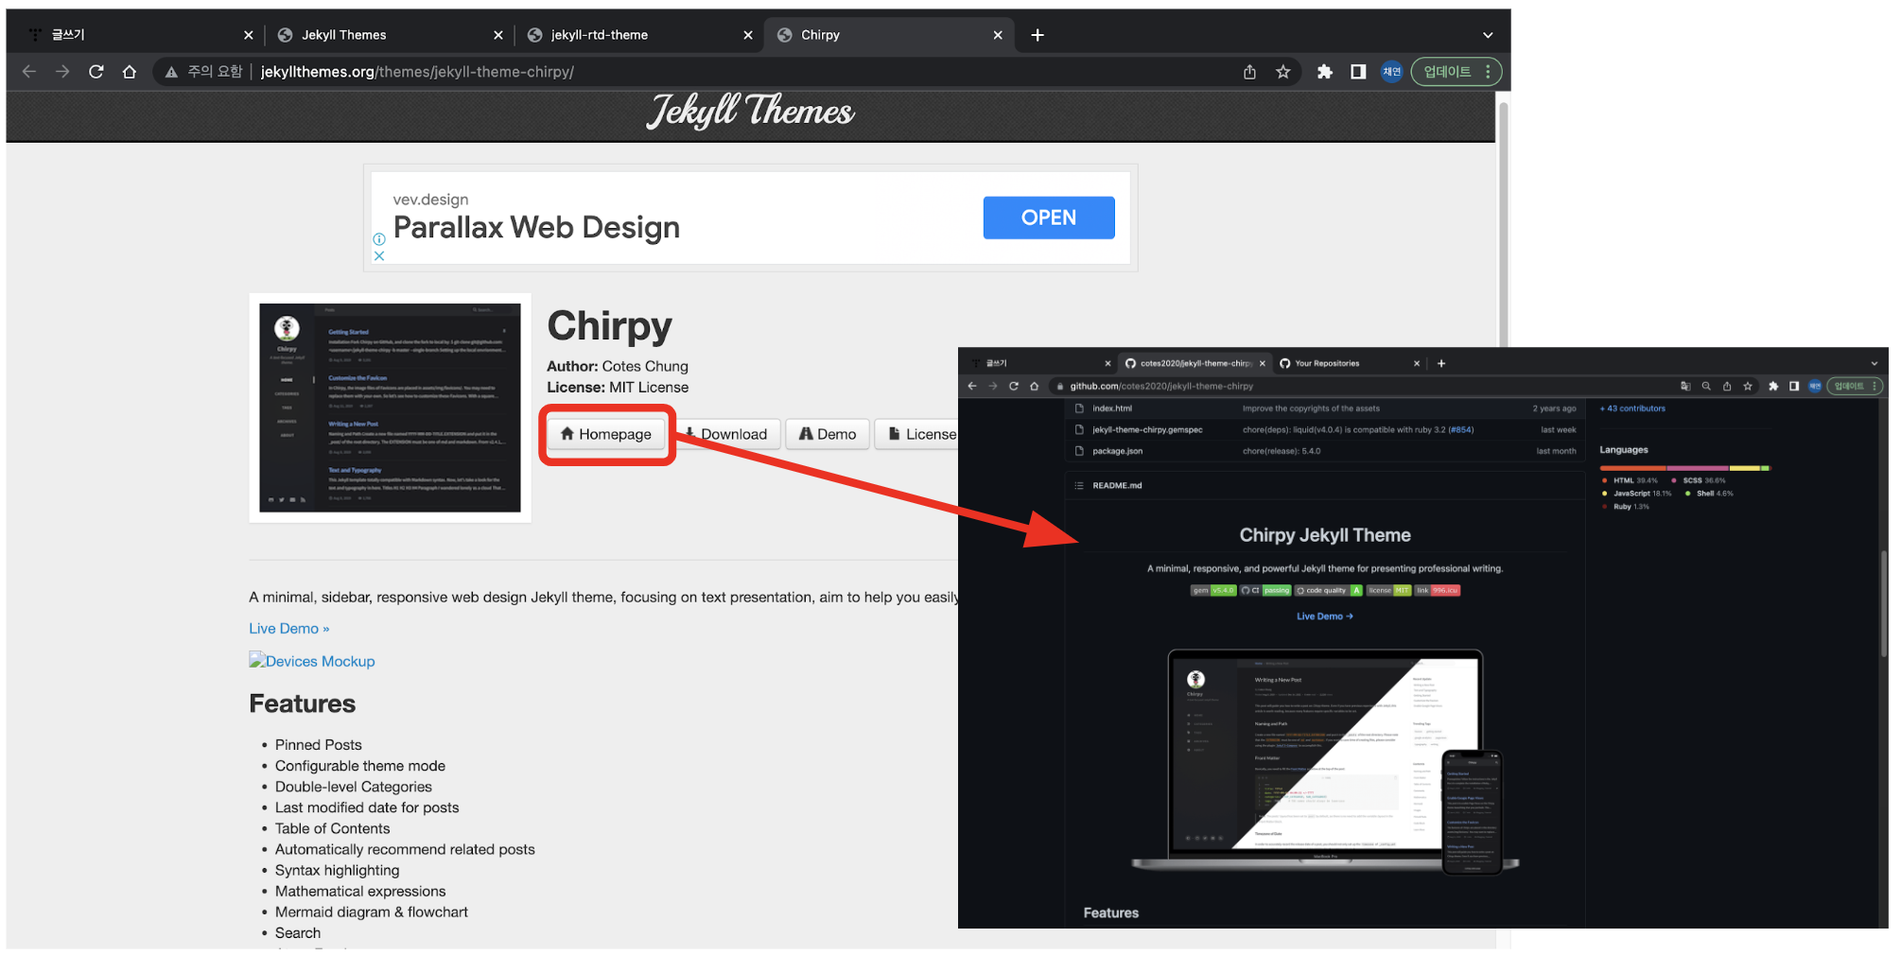Image resolution: width=1901 pixels, height=955 pixels.
Task: Click the Download button
Action: coord(726,434)
